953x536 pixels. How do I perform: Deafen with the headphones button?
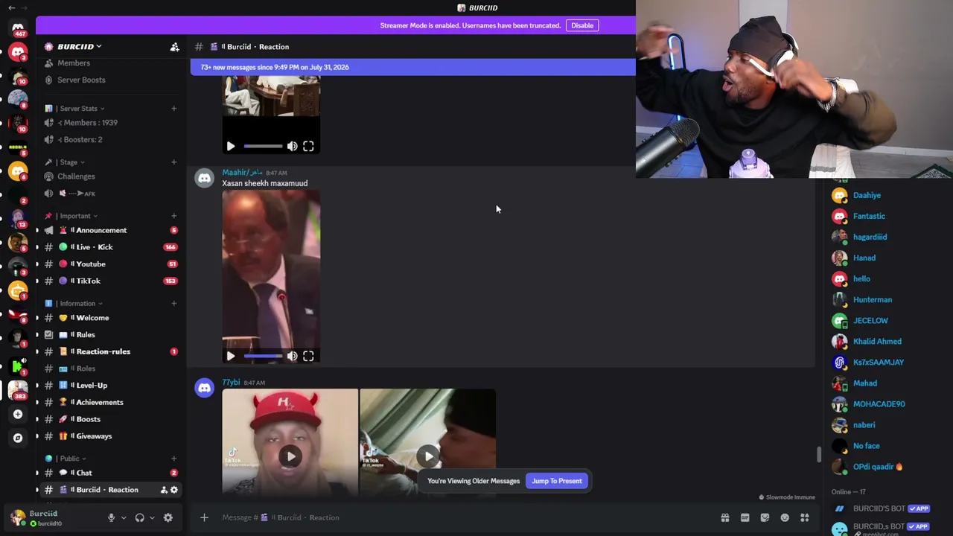pyautogui.click(x=139, y=517)
